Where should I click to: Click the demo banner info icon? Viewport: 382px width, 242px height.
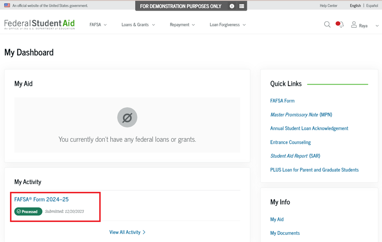click(x=232, y=6)
